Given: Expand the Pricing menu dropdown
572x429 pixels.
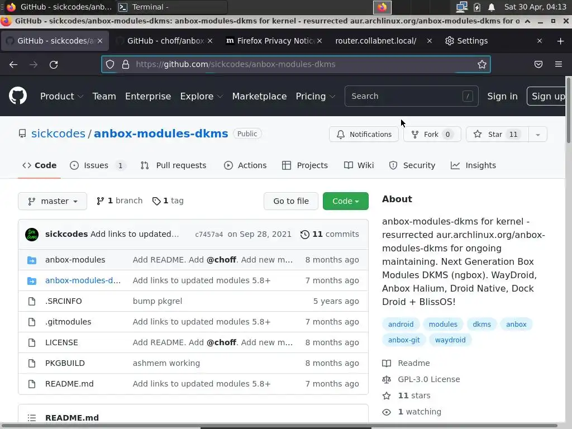Looking at the screenshot, I should point(315,96).
